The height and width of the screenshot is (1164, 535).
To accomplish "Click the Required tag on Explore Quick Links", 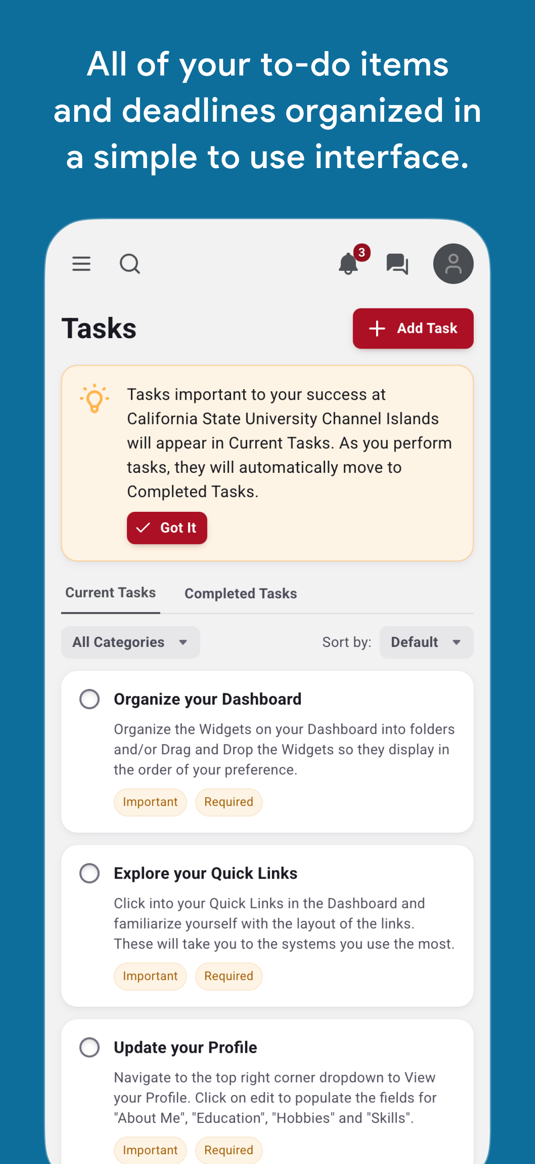I will (x=229, y=976).
